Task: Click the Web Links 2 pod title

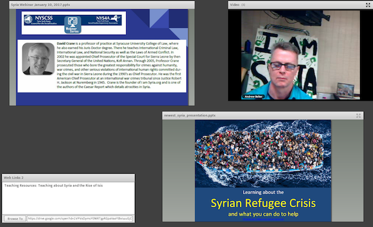Action: [14, 177]
